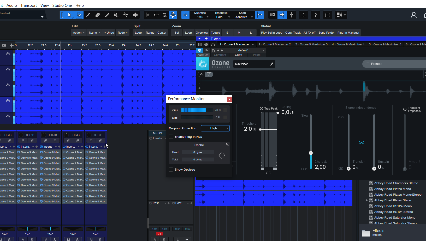Click the Redo button
The image size is (426, 241).
click(x=123, y=33)
